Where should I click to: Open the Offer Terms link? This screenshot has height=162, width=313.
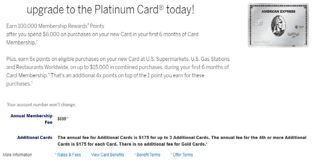click(x=182, y=155)
